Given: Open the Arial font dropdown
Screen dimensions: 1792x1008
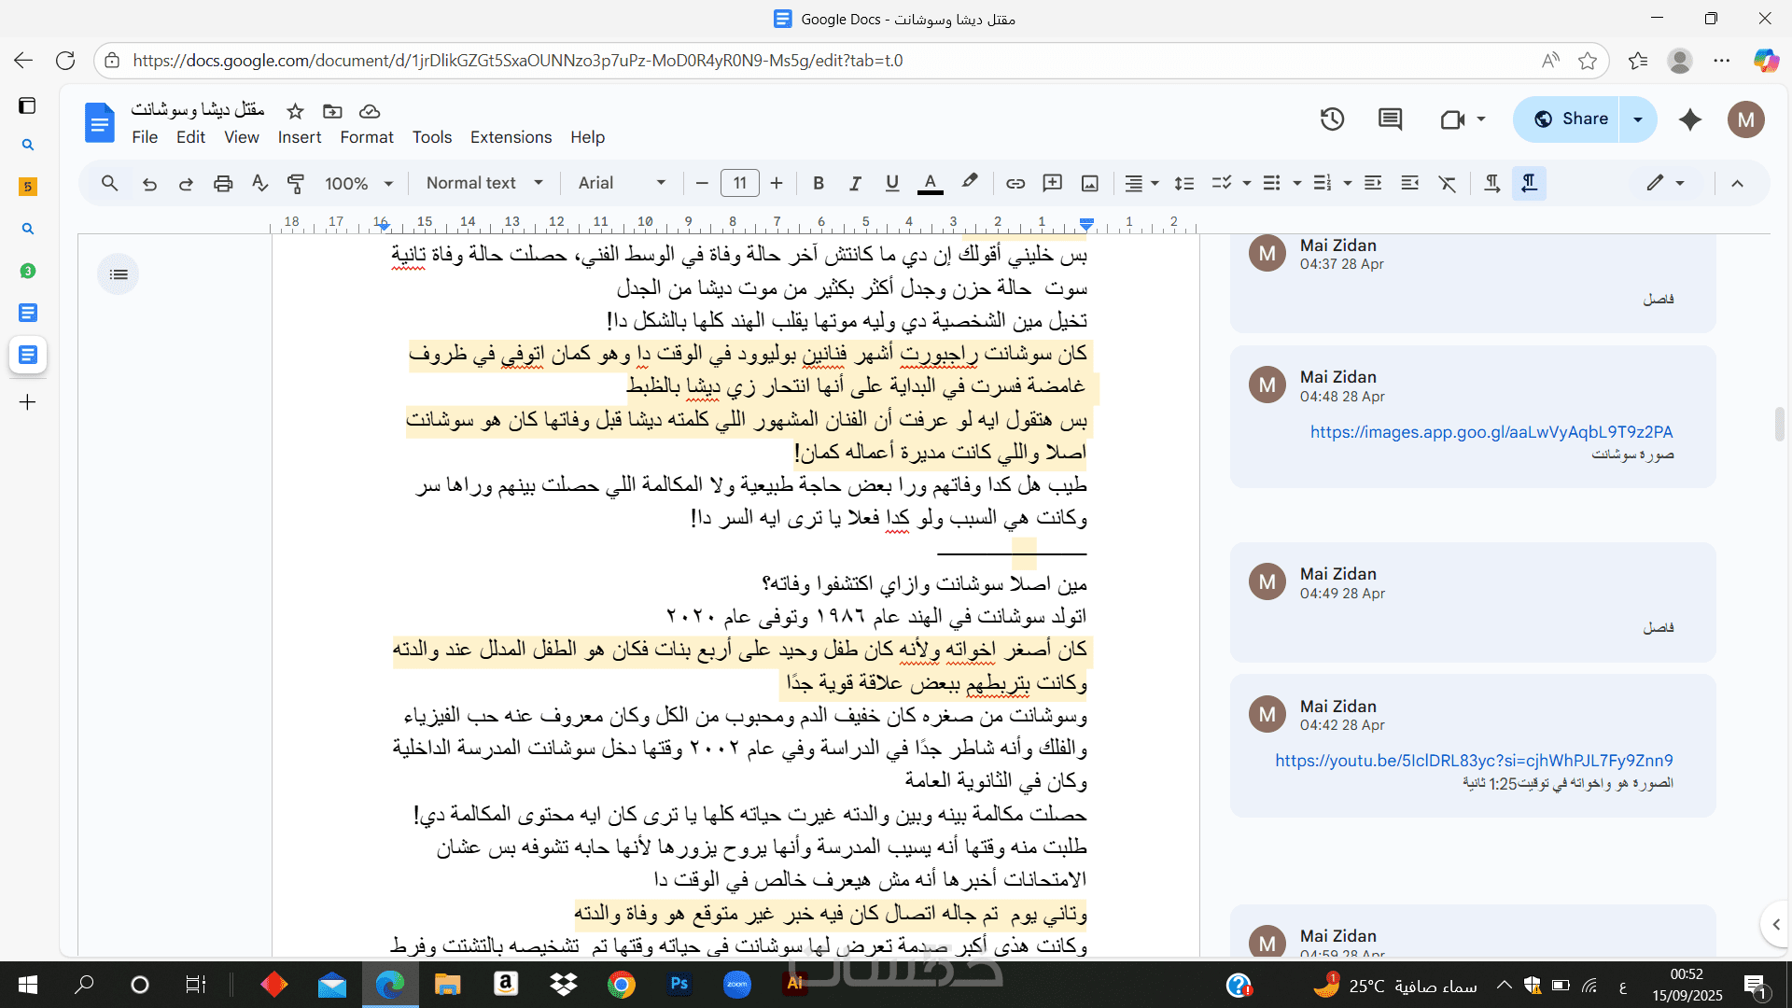Looking at the screenshot, I should (x=621, y=184).
